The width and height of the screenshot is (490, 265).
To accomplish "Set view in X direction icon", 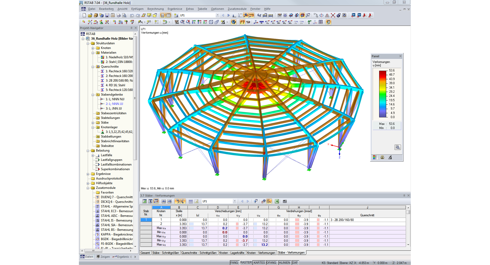I will (194, 22).
